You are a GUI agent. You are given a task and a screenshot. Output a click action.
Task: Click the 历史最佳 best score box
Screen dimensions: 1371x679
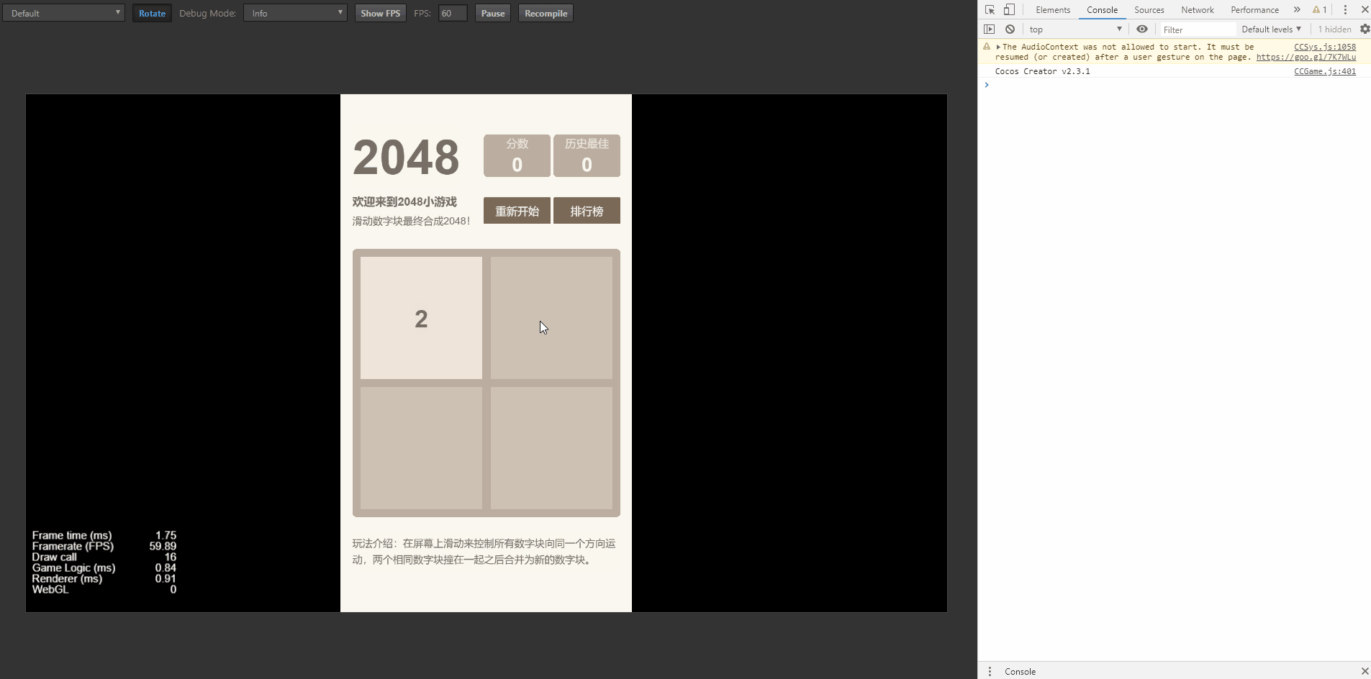point(587,155)
